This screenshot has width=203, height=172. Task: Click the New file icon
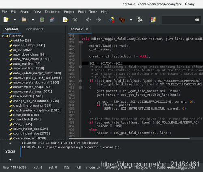(x=6, y=20)
